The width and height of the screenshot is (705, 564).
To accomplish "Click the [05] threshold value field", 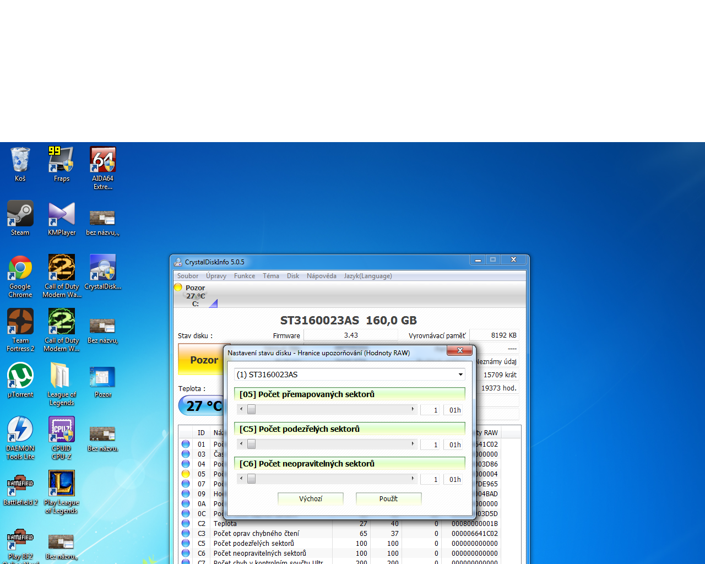I will pyautogui.click(x=430, y=410).
